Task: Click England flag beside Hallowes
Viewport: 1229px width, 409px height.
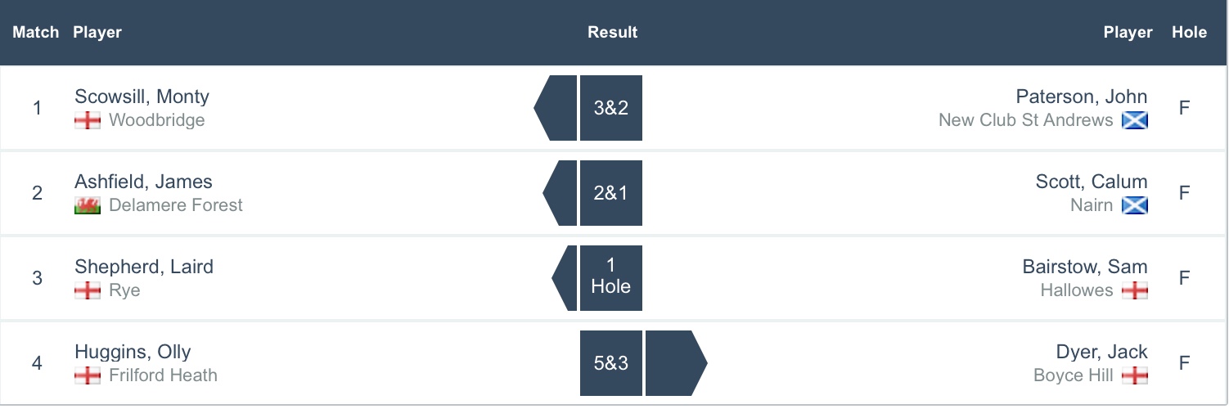Action: pyautogui.click(x=1135, y=290)
